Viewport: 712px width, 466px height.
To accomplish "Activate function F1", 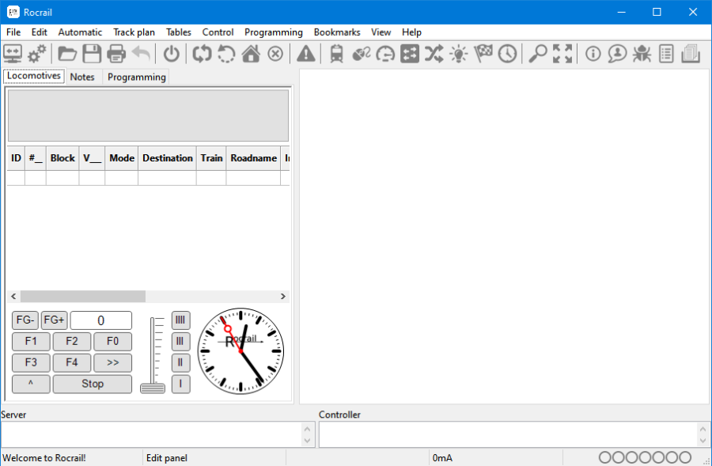I will click(30, 341).
